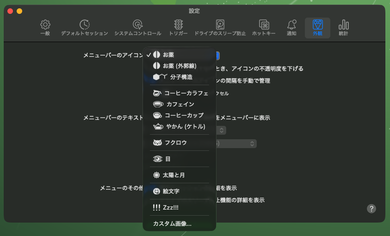Image resolution: width=390 pixels, height=236 pixels.
Task: Choose the 太陽と月 sun icon option
Action: point(180,175)
